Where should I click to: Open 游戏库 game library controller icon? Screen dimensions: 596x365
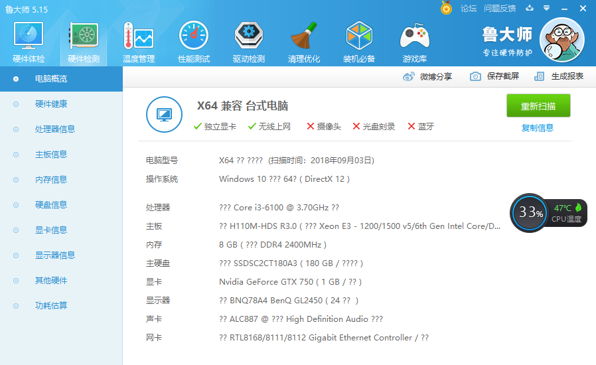414,42
